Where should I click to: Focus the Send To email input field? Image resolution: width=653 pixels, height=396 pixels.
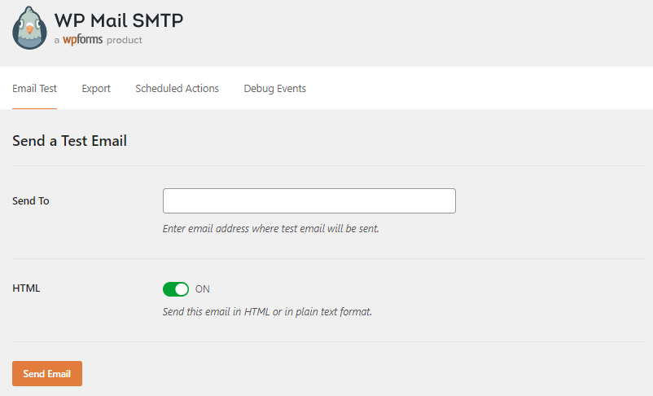tap(309, 200)
